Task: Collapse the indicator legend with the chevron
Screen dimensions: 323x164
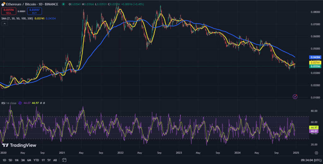Action: pos(4,24)
